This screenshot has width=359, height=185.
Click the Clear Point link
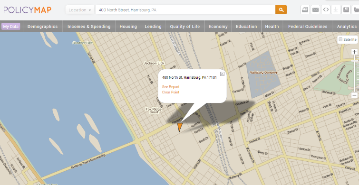coord(171,92)
